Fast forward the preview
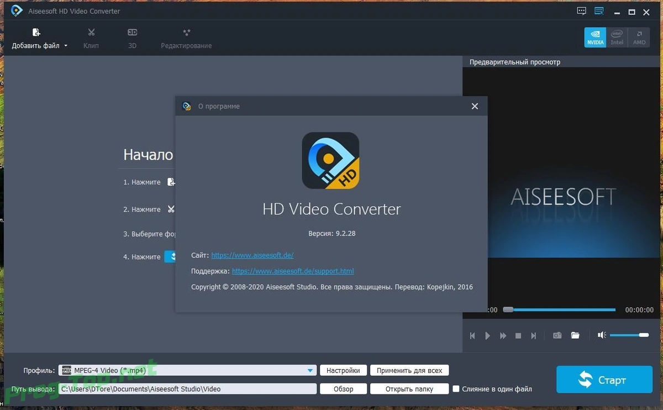Image resolution: width=663 pixels, height=410 pixels. click(503, 335)
